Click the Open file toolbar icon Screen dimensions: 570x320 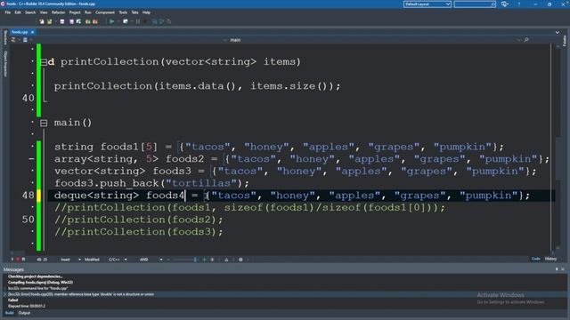(50, 21)
